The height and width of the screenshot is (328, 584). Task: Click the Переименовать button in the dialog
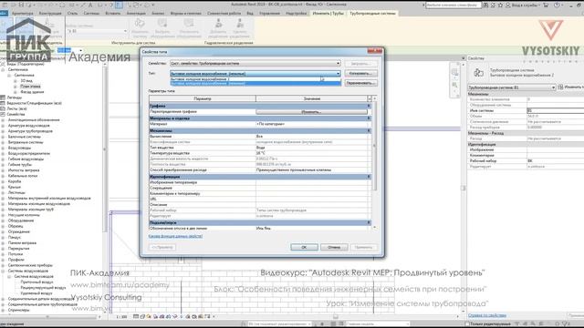tap(360, 83)
